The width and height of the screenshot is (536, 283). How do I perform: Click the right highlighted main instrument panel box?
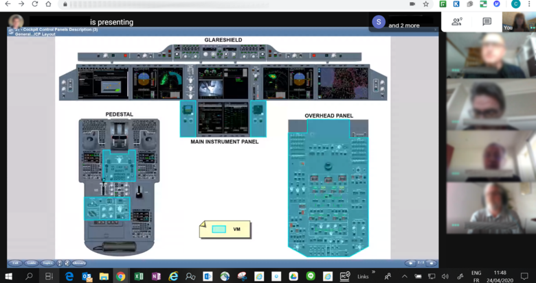pos(258,119)
